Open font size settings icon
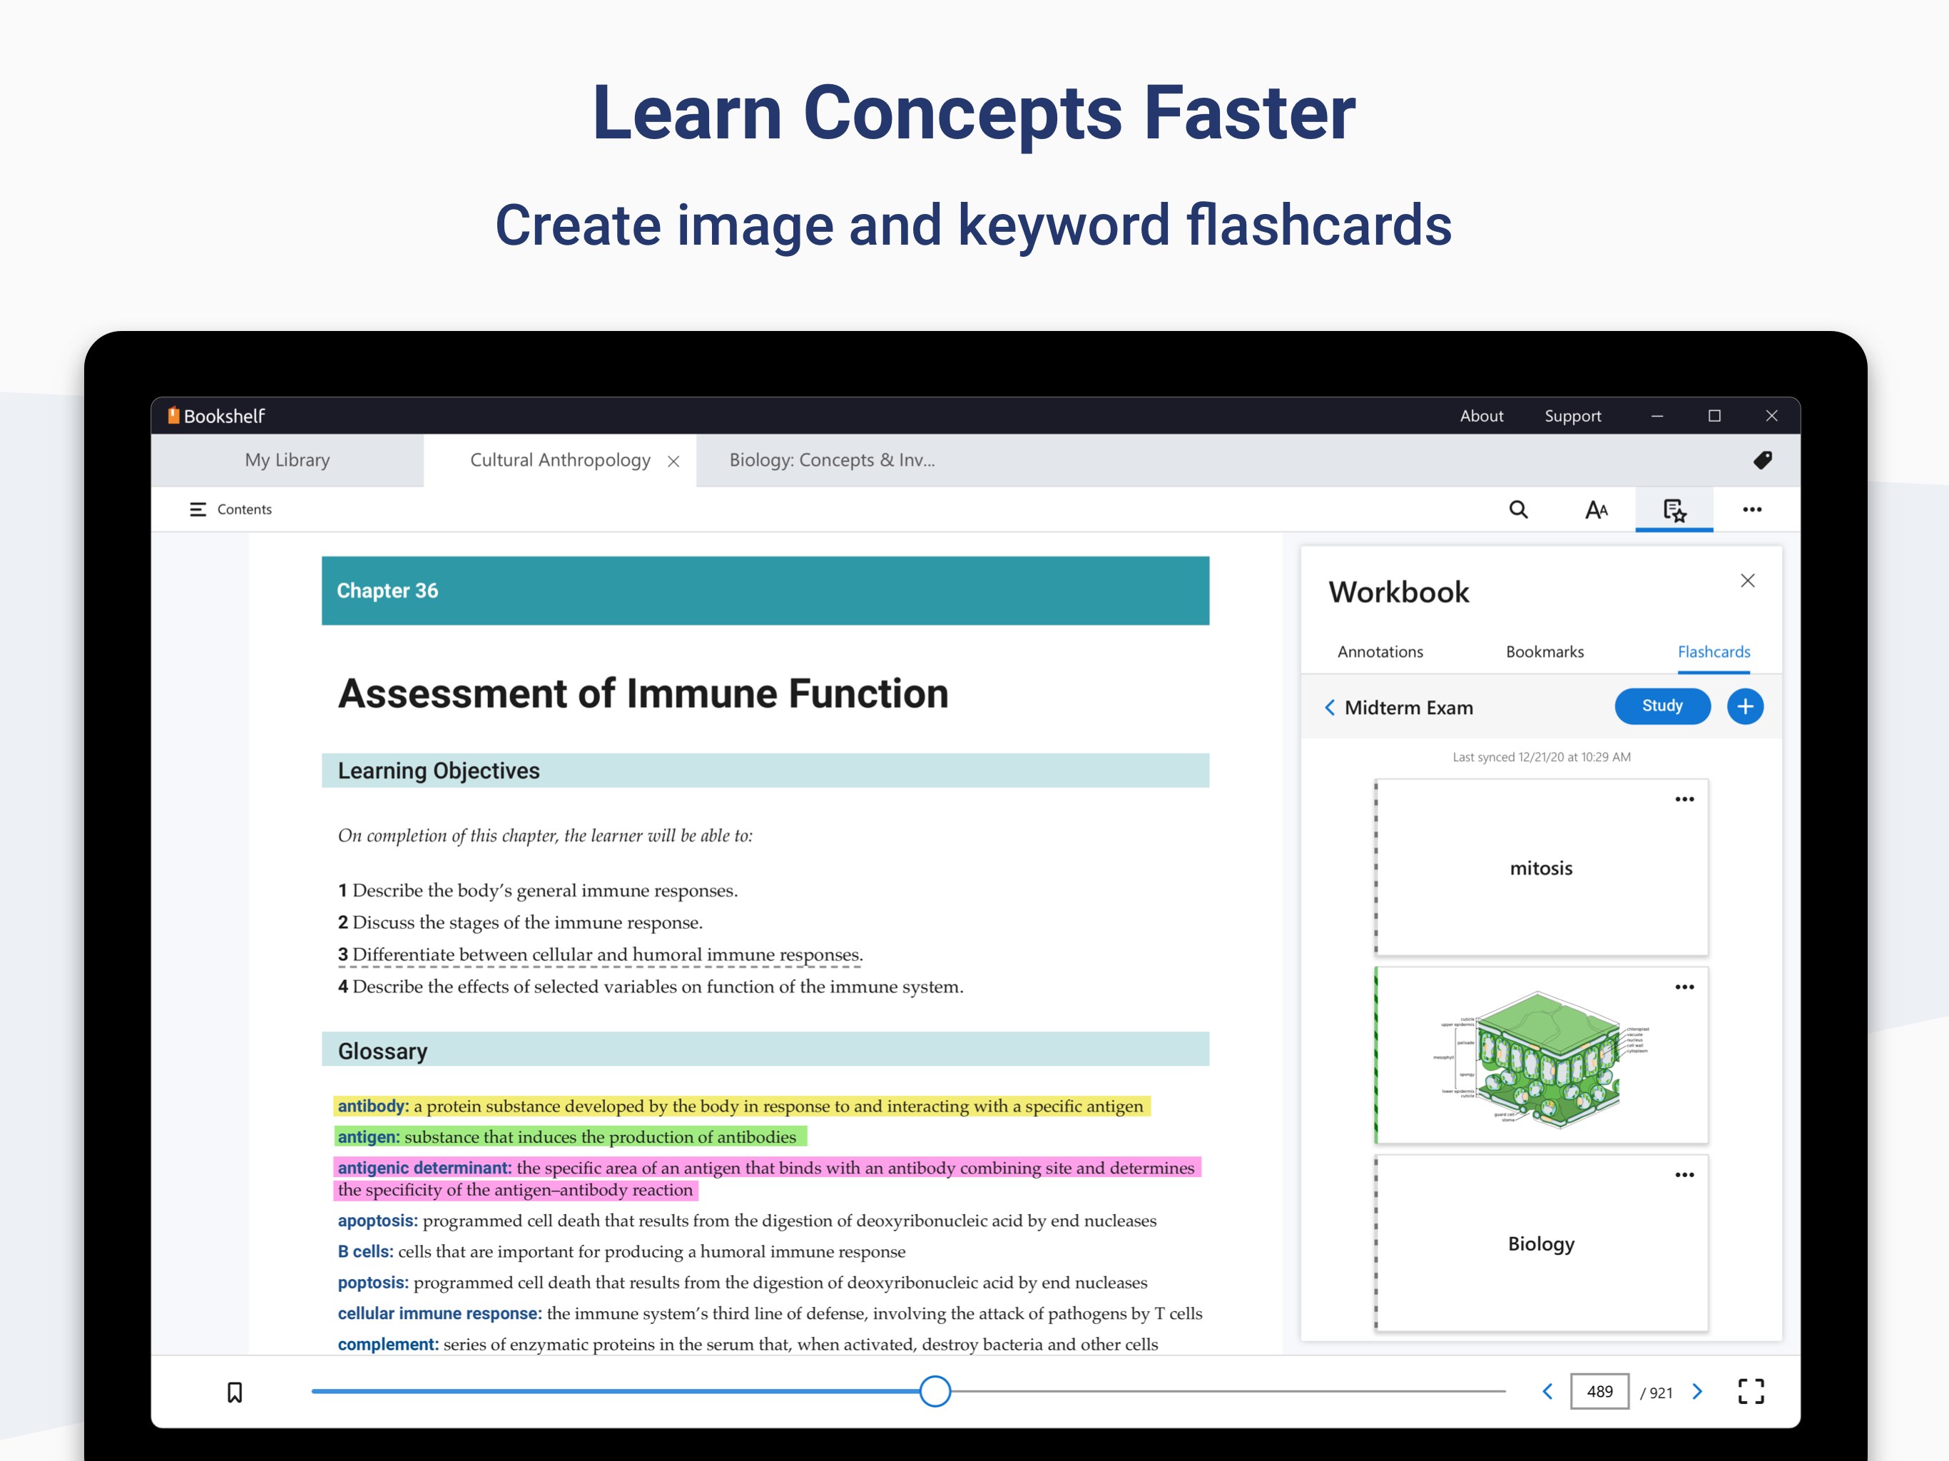 coord(1596,509)
